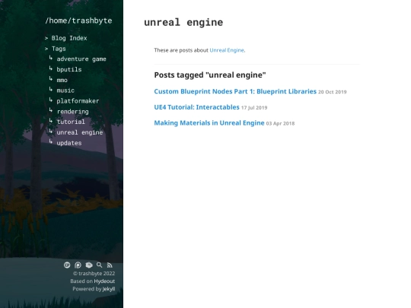Go to /home/trashbyte site title
411x308 pixels.
click(x=78, y=21)
